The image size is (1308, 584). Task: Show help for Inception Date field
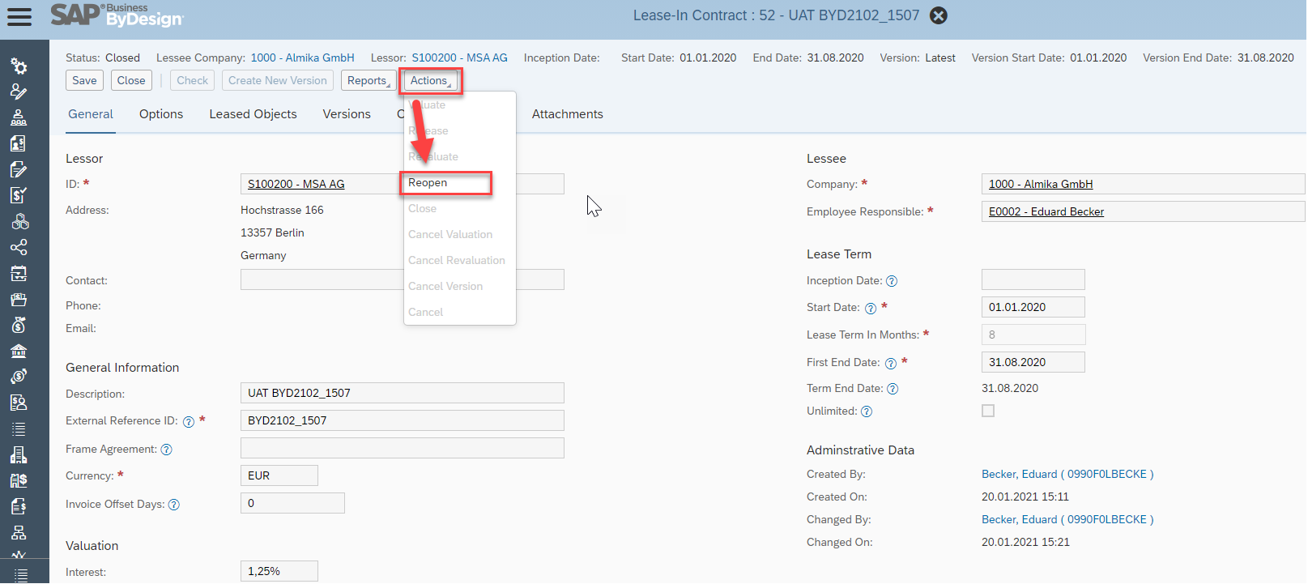click(x=892, y=281)
